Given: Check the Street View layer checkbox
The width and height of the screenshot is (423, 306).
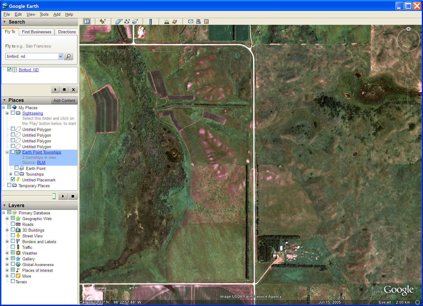Looking at the screenshot, I should [x=13, y=236].
